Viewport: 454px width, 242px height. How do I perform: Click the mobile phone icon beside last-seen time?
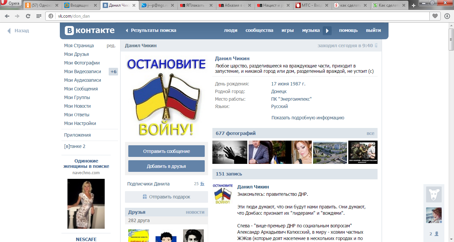click(376, 46)
